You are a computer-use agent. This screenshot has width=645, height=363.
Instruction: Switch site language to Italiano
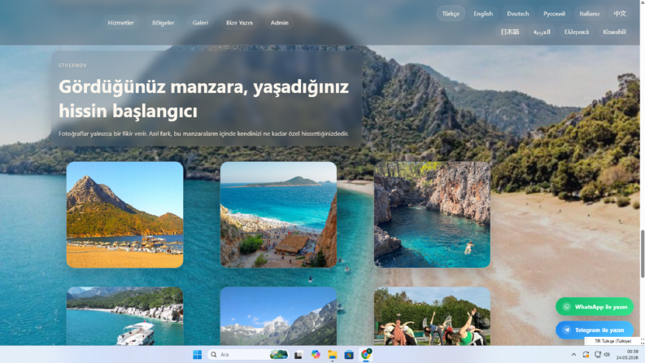589,14
